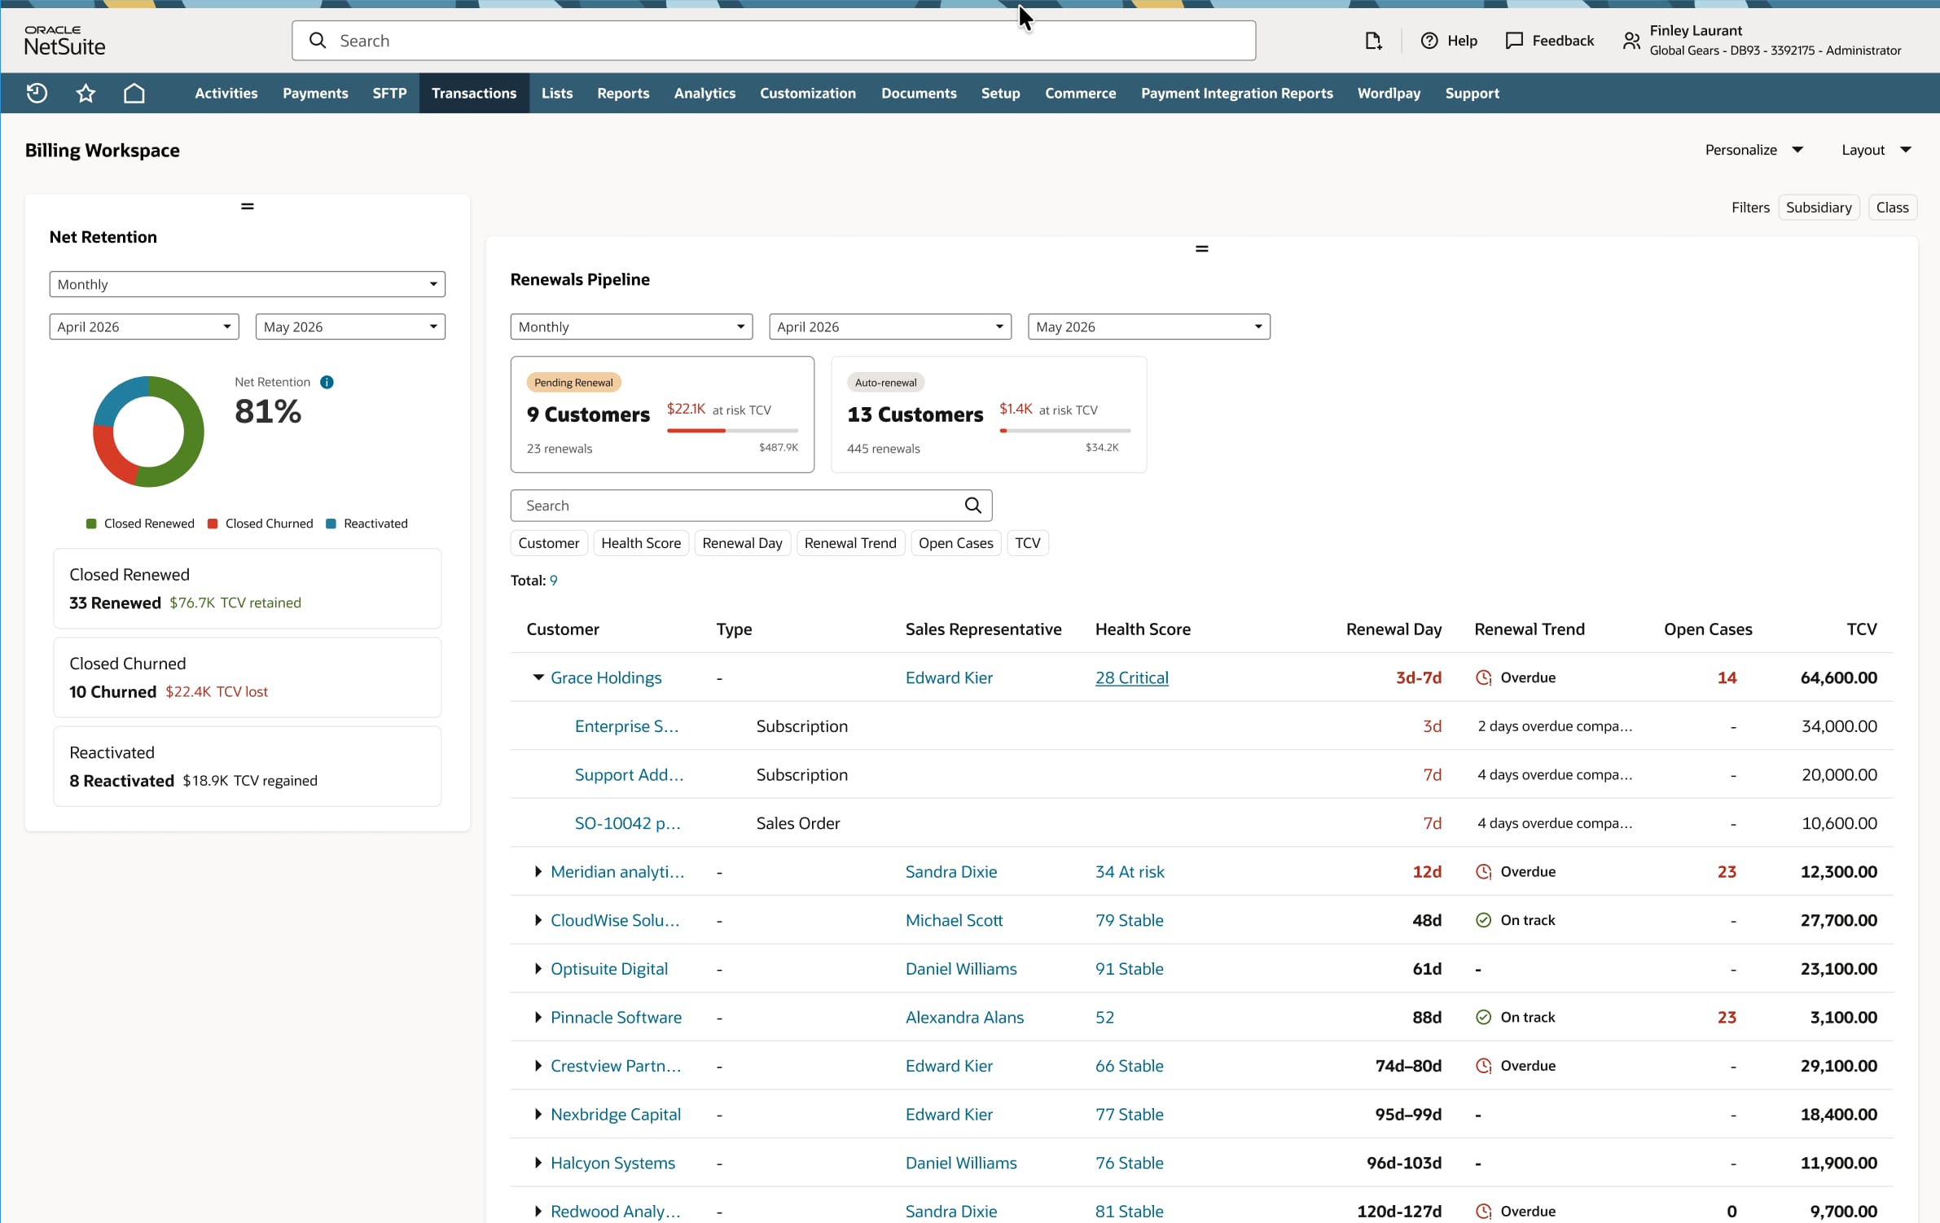Expand the Meridian analytics row

point(538,872)
